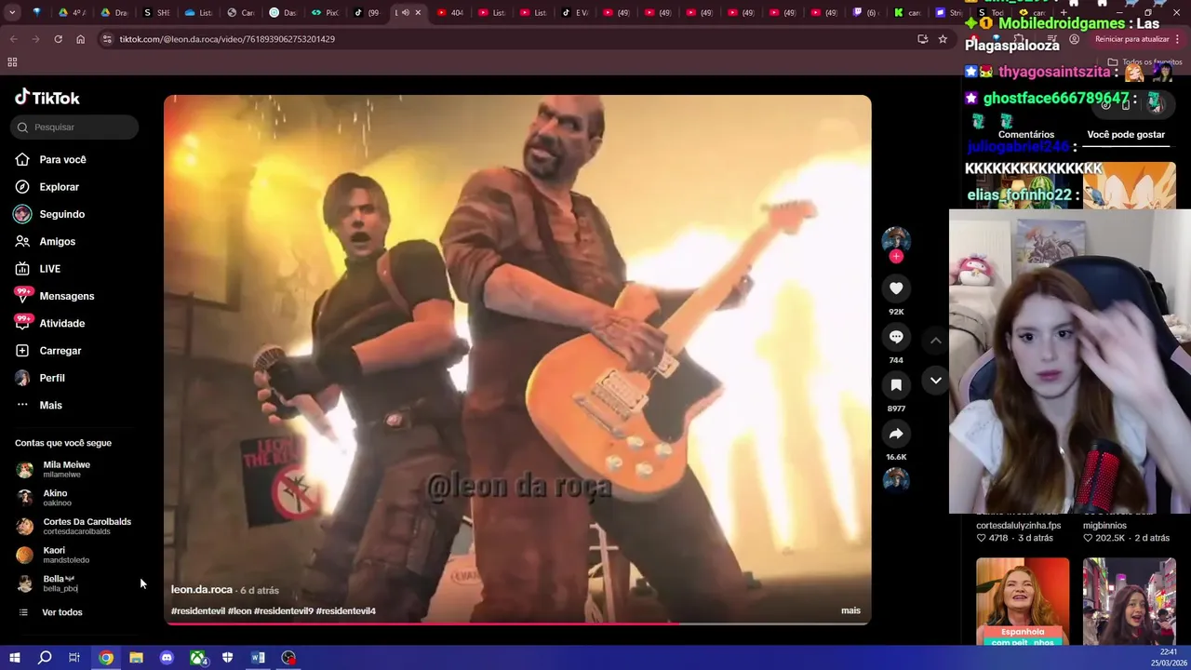Open File Explorer from taskbar

click(x=136, y=658)
